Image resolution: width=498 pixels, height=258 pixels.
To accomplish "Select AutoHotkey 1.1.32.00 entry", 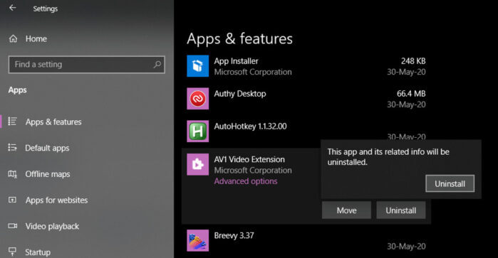I will [250, 127].
